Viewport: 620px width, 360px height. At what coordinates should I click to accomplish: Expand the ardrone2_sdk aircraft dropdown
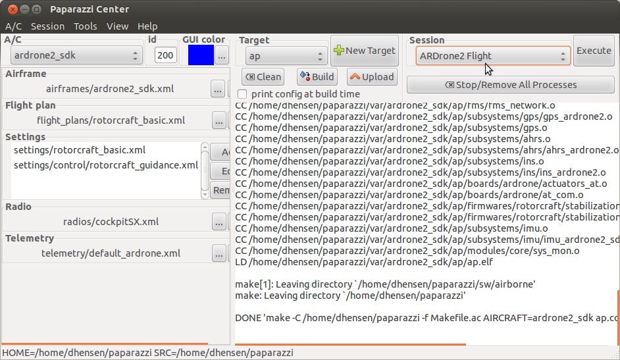[x=76, y=55]
